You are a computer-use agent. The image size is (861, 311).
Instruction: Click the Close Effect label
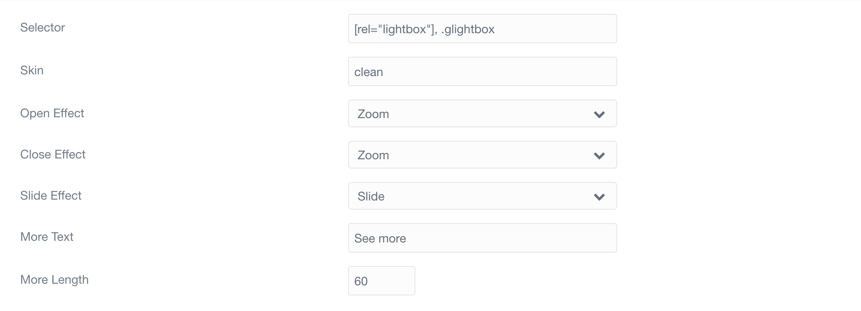click(53, 154)
